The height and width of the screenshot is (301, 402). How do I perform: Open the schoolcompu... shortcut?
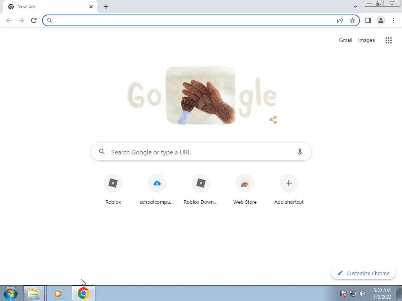click(157, 189)
